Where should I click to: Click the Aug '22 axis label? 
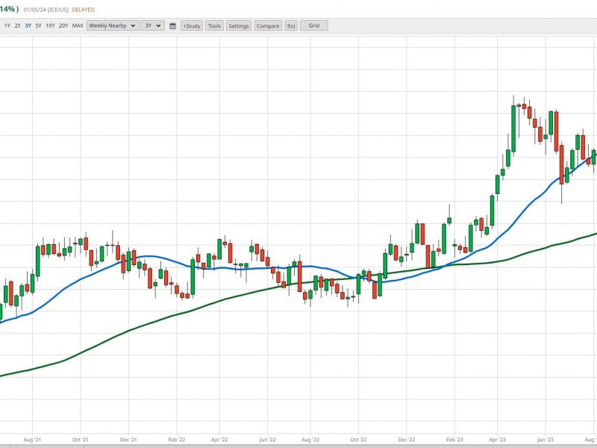click(x=310, y=440)
